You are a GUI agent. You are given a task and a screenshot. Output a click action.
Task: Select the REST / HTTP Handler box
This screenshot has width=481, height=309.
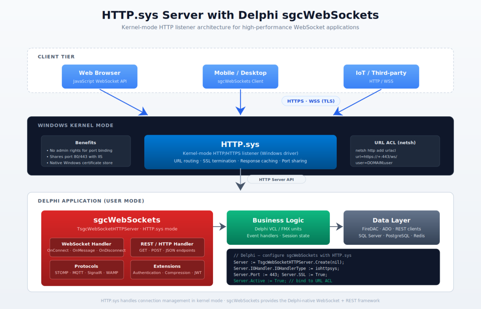[x=167, y=247]
